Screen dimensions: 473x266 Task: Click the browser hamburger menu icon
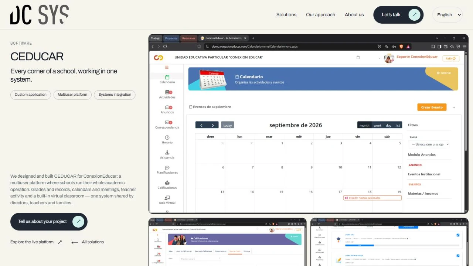click(x=465, y=47)
